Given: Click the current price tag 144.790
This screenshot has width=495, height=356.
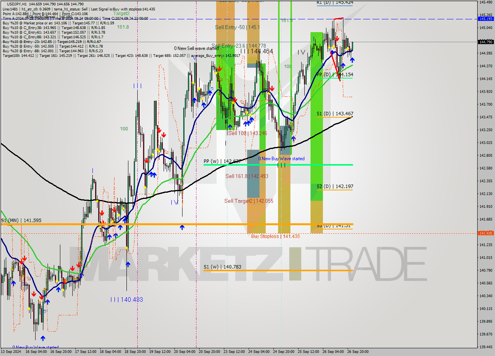Looking at the screenshot, I should tap(486, 42).
